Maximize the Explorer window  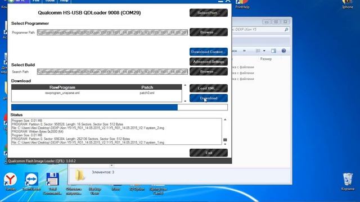pyautogui.click(x=276, y=22)
